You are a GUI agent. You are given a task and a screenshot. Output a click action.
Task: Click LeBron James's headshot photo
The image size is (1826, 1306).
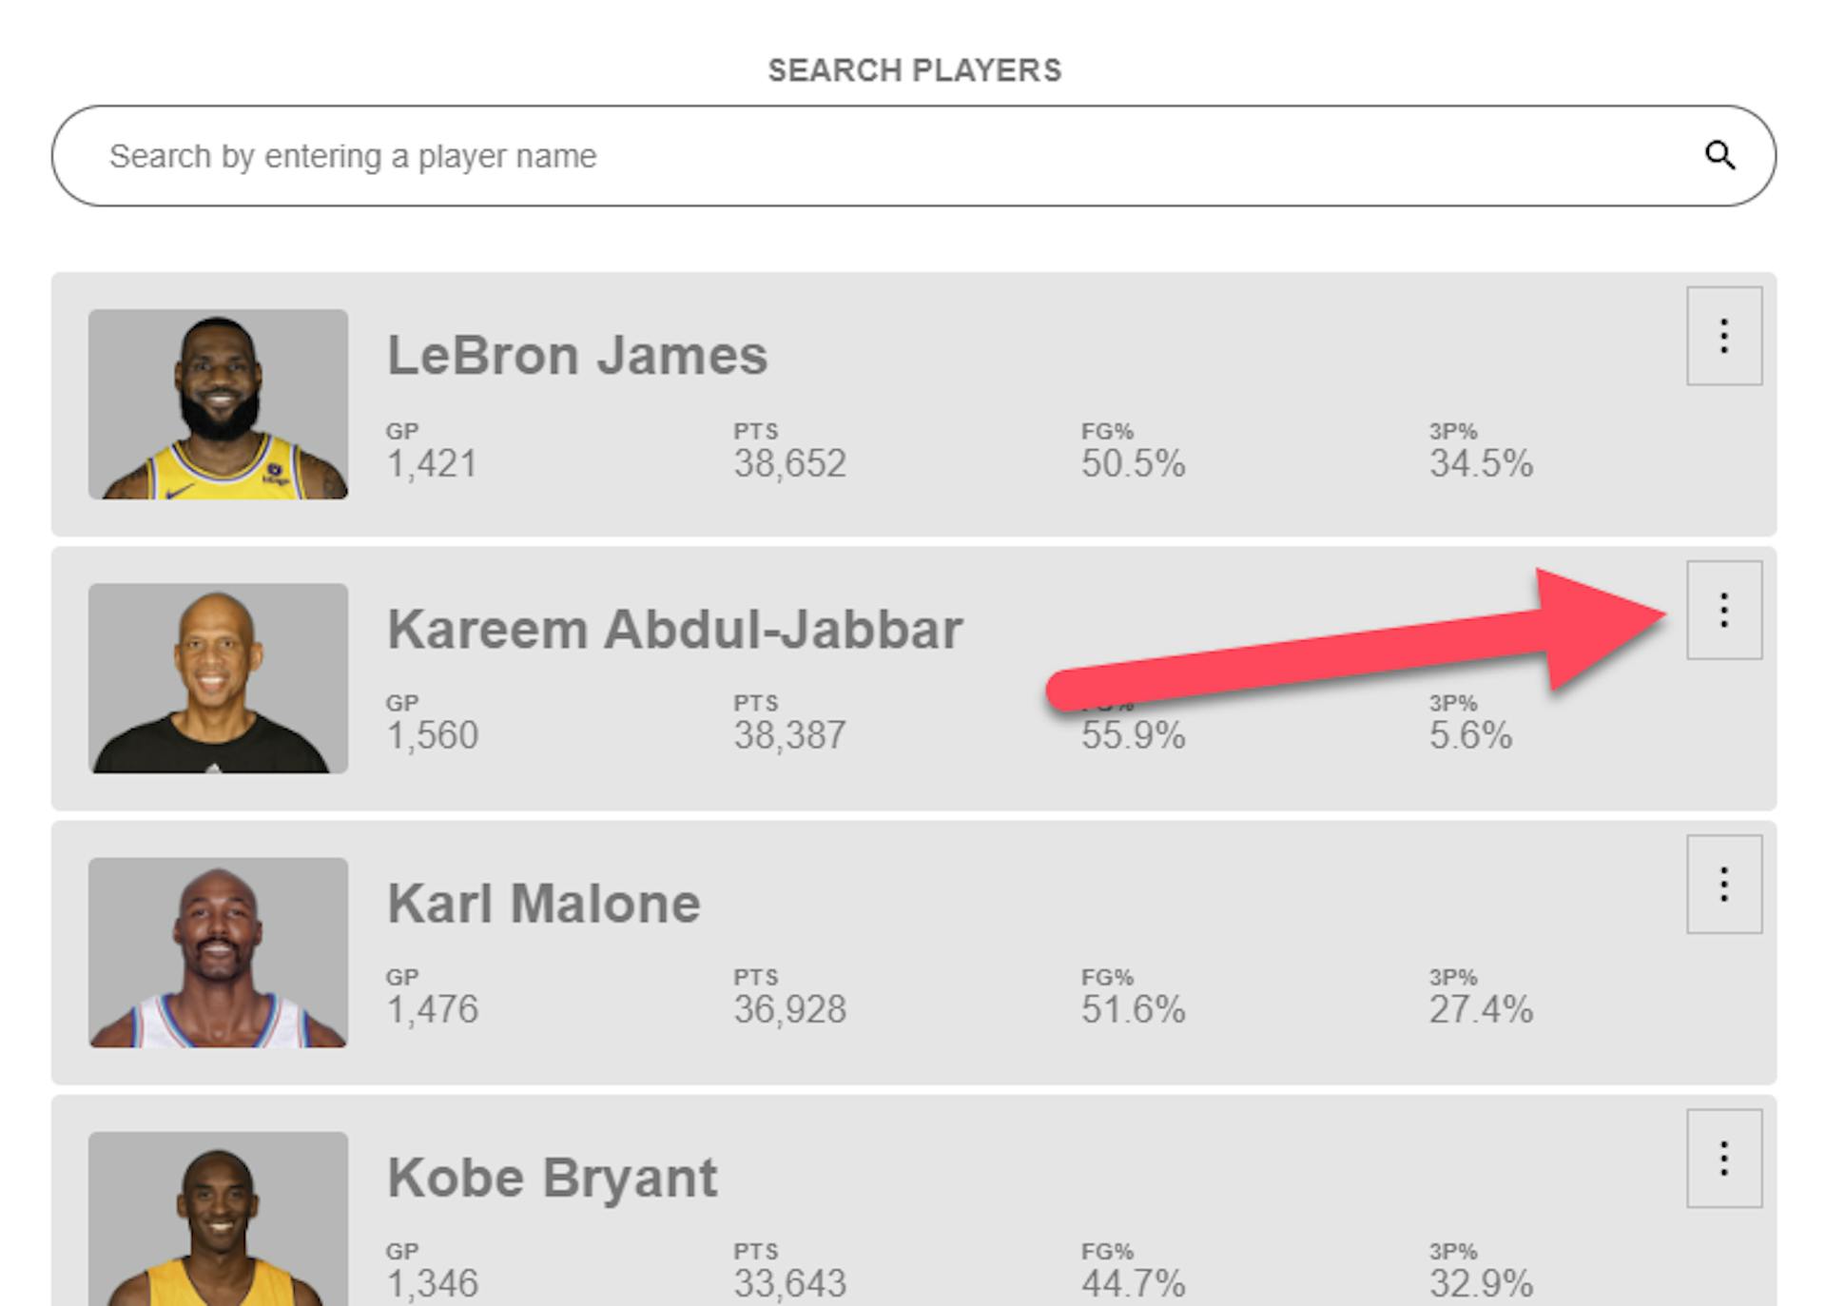tap(218, 404)
